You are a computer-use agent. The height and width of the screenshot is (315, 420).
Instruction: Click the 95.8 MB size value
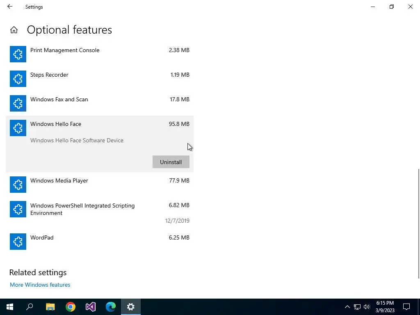click(x=179, y=124)
